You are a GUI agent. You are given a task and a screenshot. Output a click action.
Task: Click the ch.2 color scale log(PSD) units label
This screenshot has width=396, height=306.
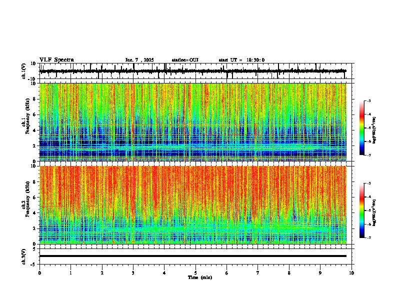pos(374,212)
